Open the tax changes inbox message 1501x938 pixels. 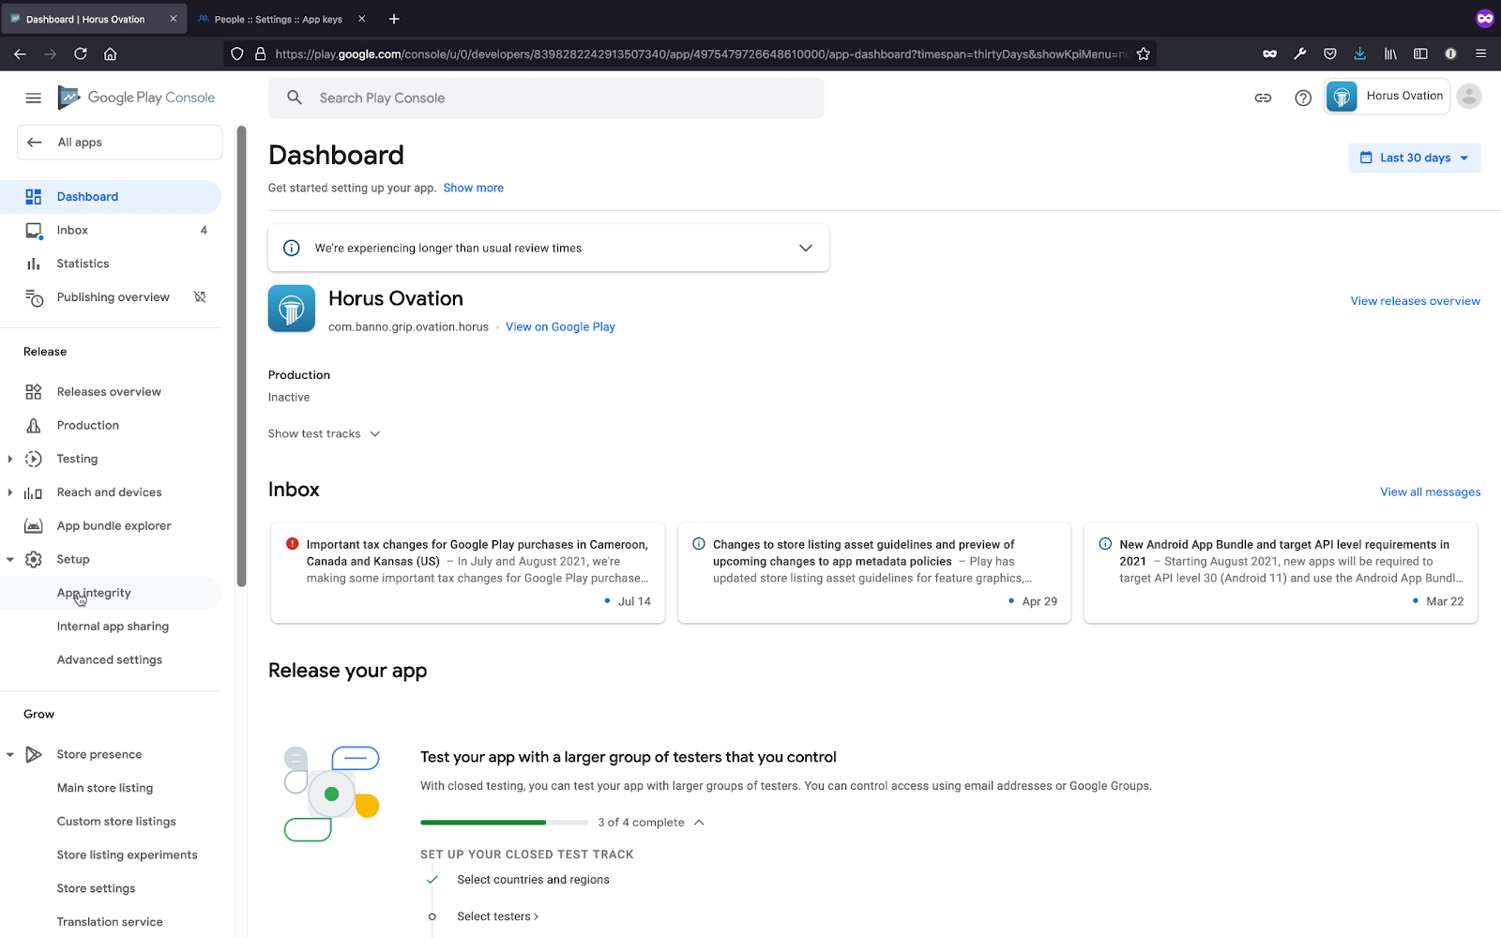click(468, 572)
